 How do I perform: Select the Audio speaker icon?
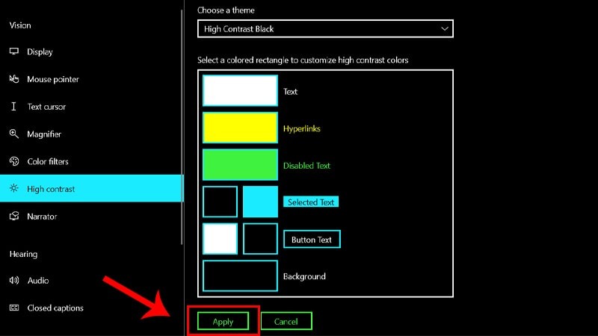[14, 281]
